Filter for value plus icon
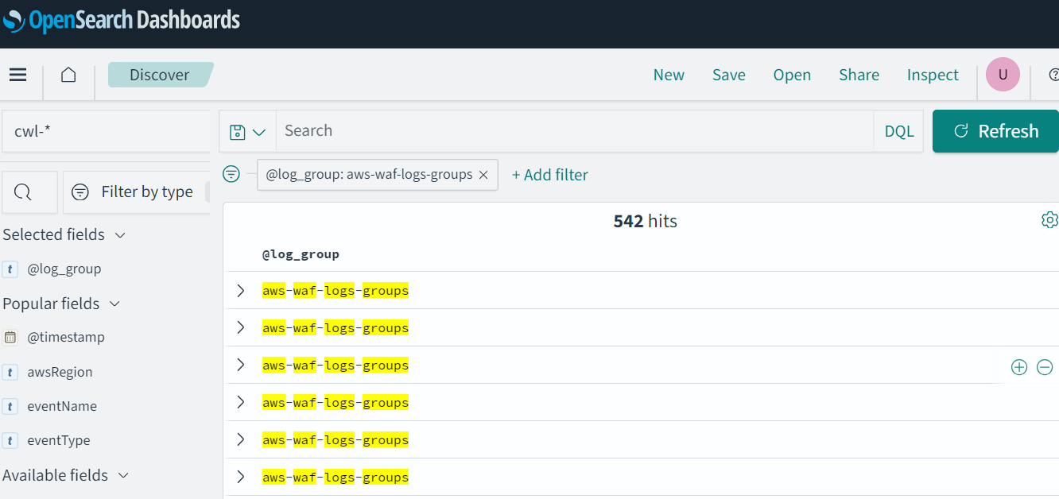 [x=1019, y=366]
